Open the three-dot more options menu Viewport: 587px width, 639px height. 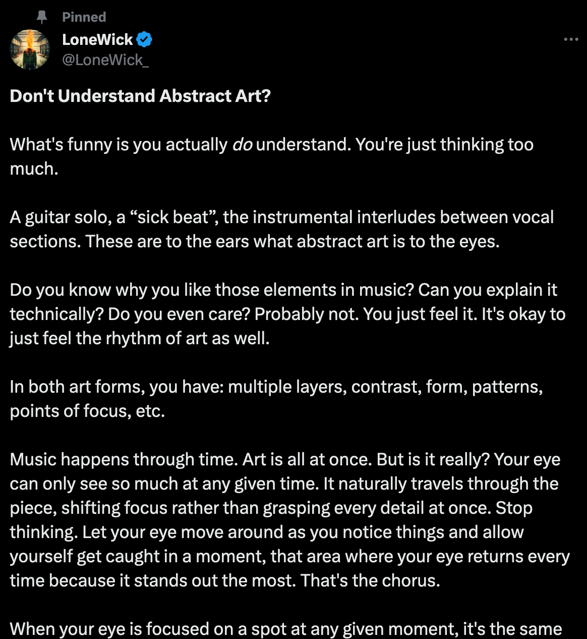(x=571, y=39)
